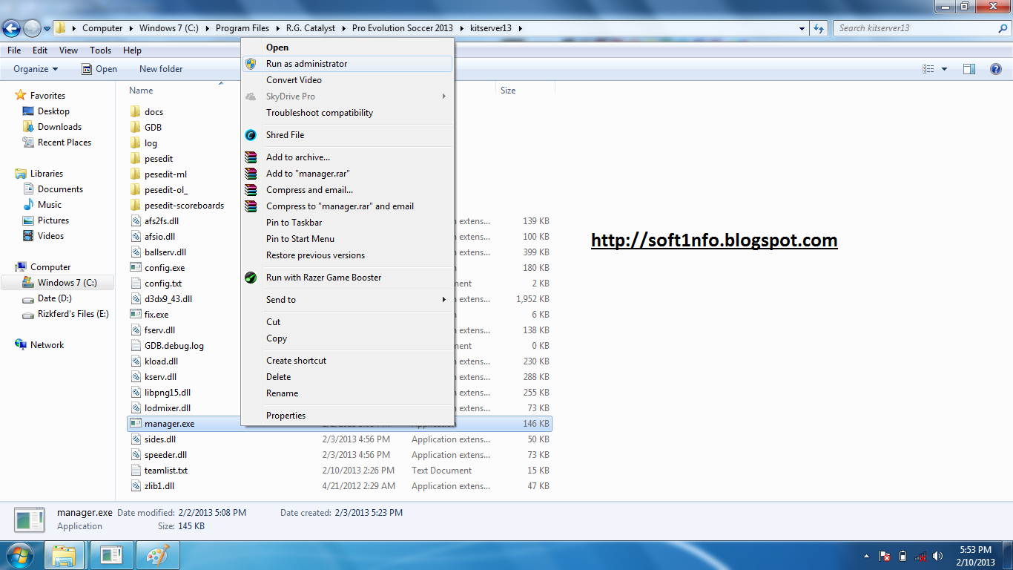1013x570 pixels.
Task: Click the teamlist.txt document icon
Action: [x=135, y=471]
